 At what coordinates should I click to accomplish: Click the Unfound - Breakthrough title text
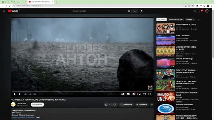pyautogui.click(x=184, y=59)
